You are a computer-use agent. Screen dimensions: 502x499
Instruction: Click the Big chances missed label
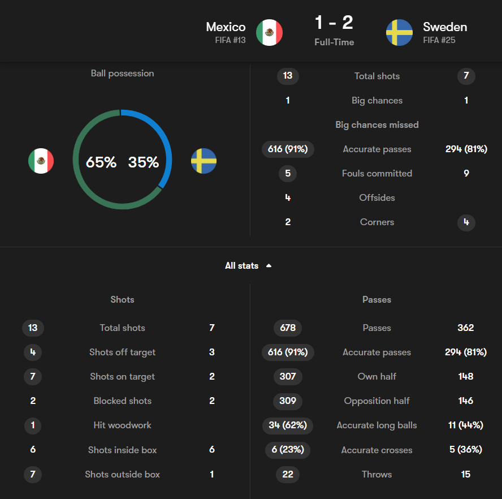tap(377, 124)
